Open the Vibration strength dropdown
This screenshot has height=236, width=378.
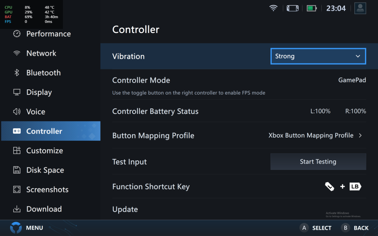318,56
